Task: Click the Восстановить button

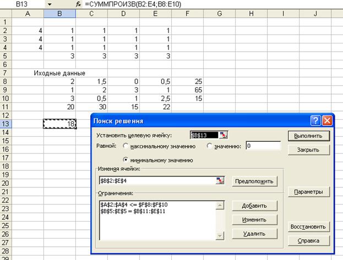Action: [309, 227]
